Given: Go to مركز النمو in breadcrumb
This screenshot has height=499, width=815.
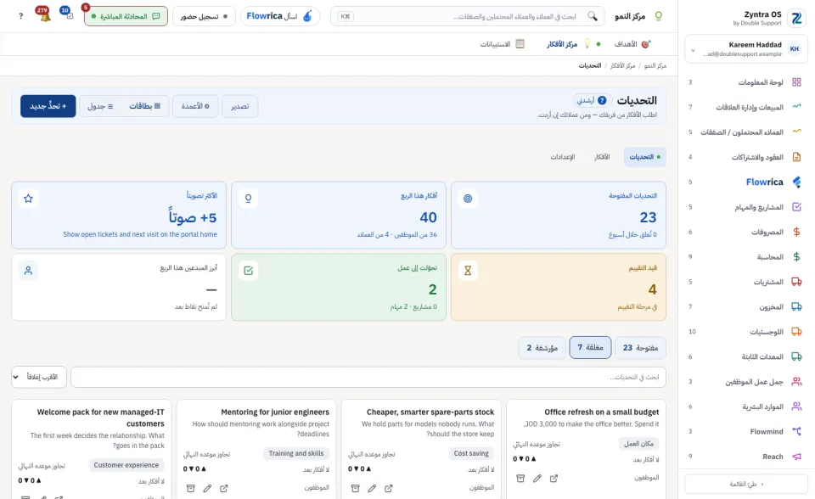Looking at the screenshot, I should (655, 65).
